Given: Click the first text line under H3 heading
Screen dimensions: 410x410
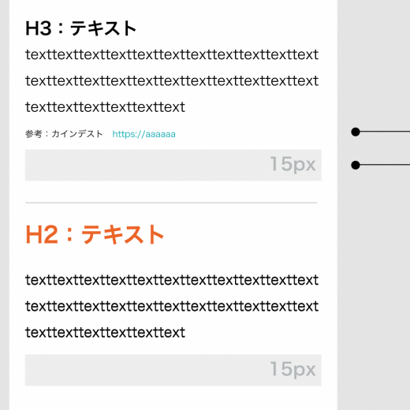Looking at the screenshot, I should coord(172,54).
